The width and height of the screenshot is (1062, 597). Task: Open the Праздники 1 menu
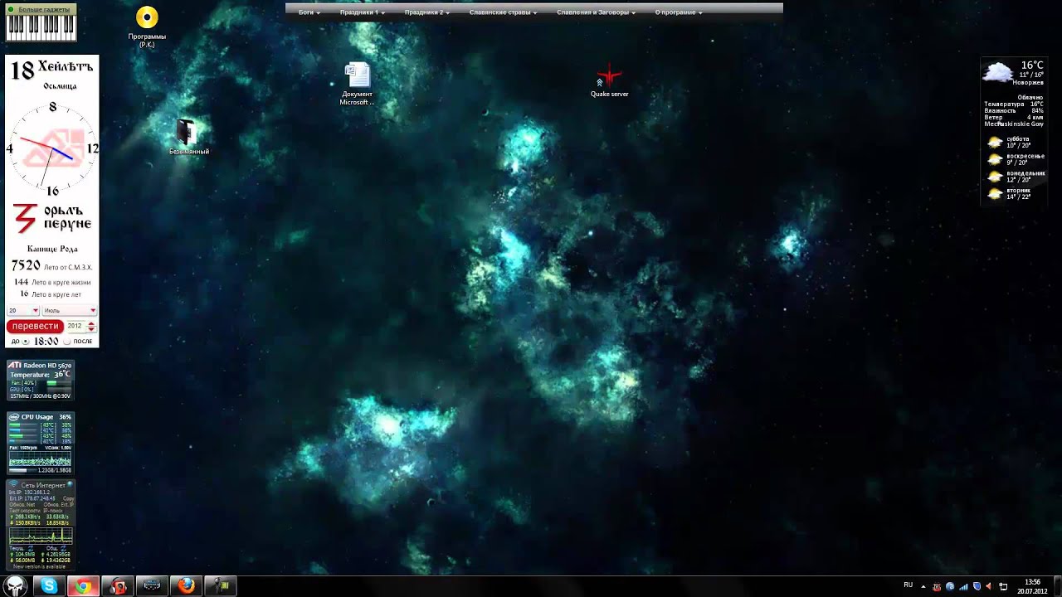362,12
